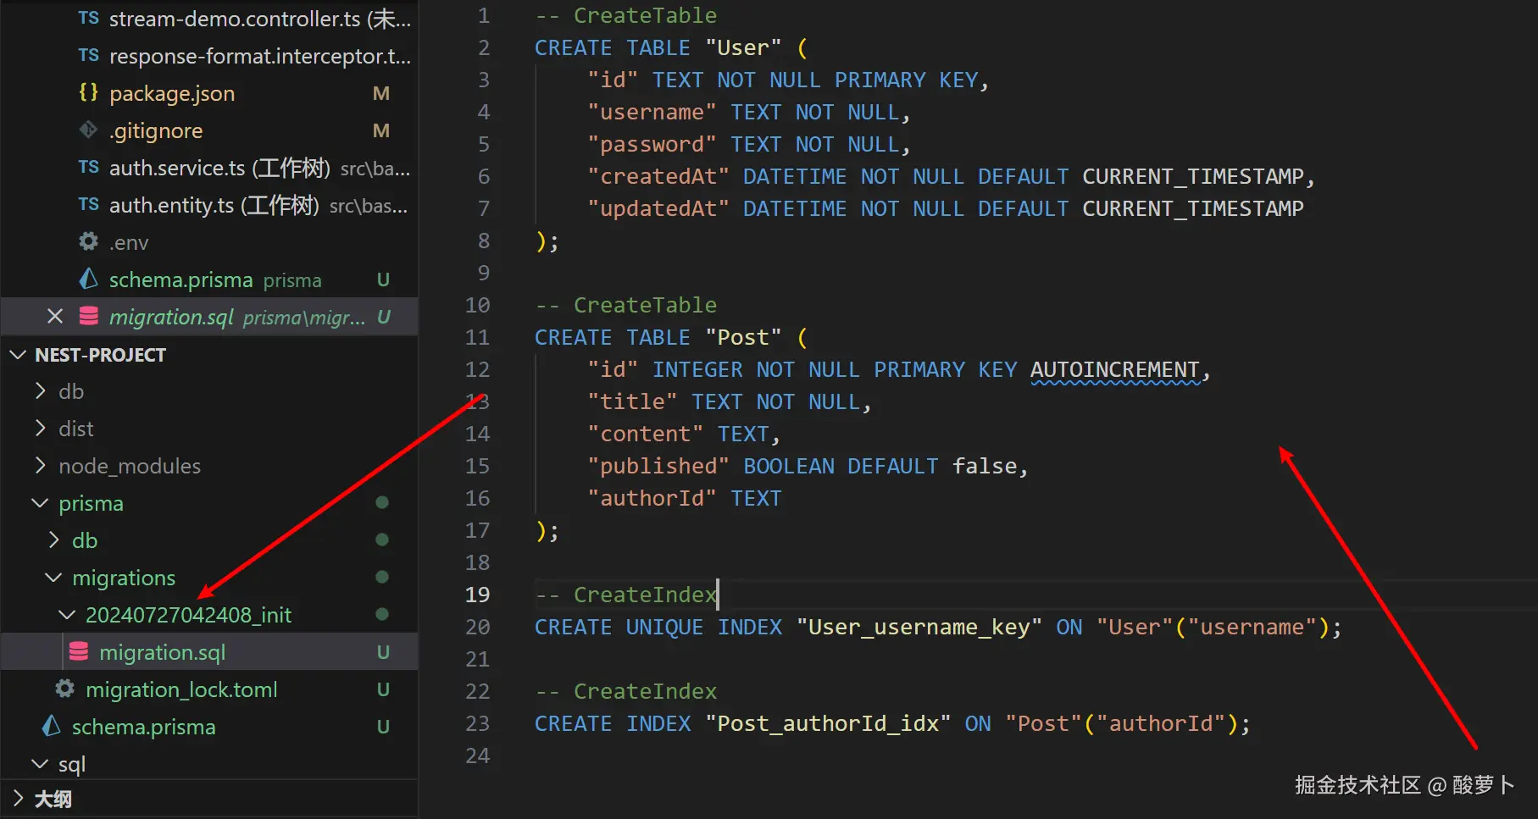
Task: Click the TS icon next to response-format.interceptor
Action: pyautogui.click(x=89, y=55)
